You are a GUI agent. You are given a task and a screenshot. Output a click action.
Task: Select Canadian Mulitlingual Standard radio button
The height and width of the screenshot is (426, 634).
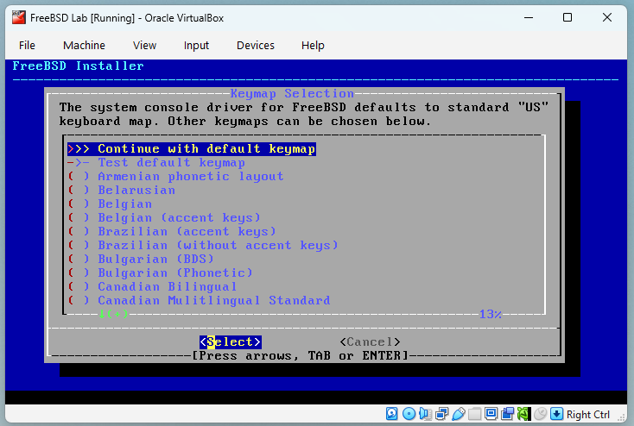pos(79,300)
